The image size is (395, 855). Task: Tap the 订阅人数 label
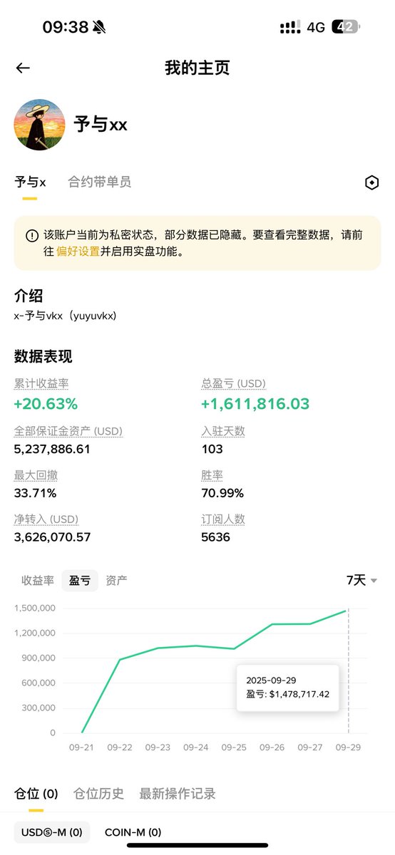point(222,519)
